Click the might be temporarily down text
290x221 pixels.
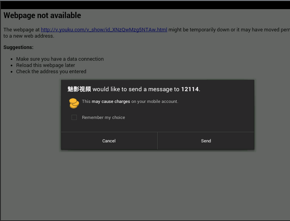pyautogui.click(x=205, y=30)
